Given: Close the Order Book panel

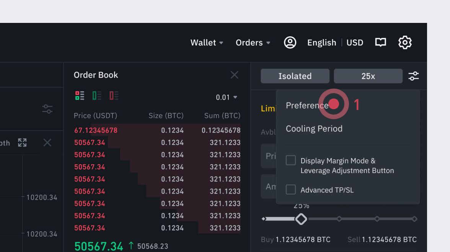Looking at the screenshot, I should tap(235, 75).
